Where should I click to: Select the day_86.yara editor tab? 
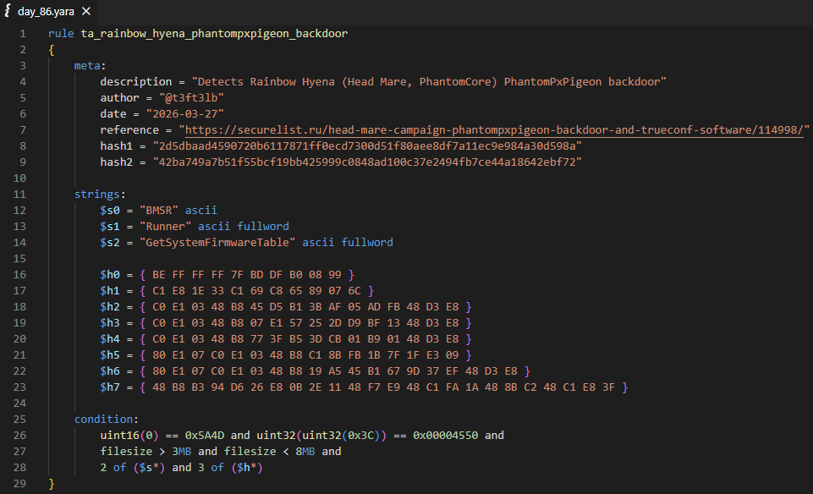[x=47, y=11]
